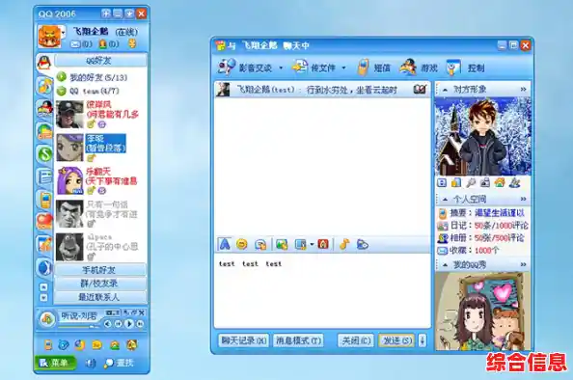Click the 传文件 send file tool

pyautogui.click(x=314, y=68)
